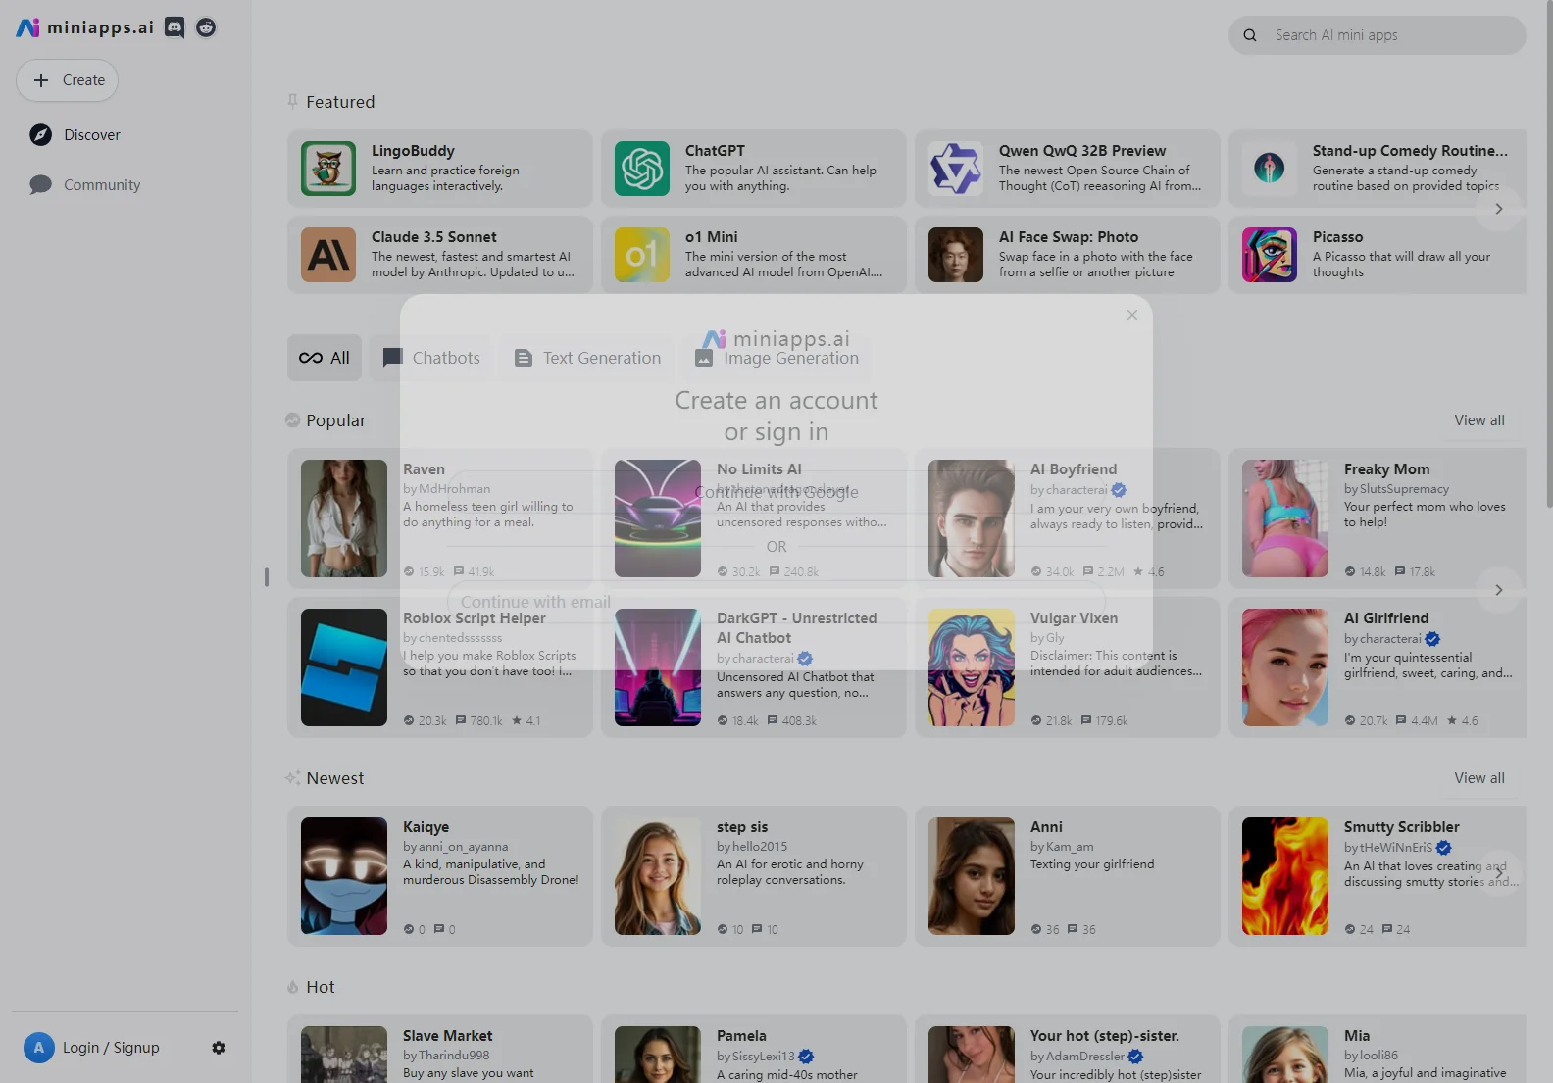The width and height of the screenshot is (1553, 1083).
Task: Click the Create button
Action: coord(67,80)
